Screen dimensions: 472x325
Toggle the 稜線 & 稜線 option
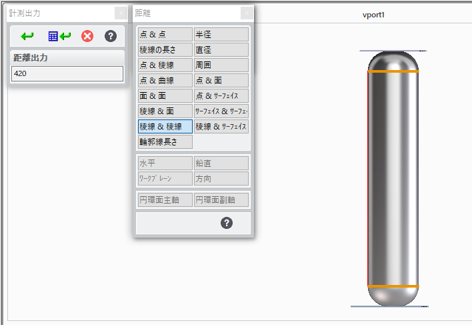point(165,127)
